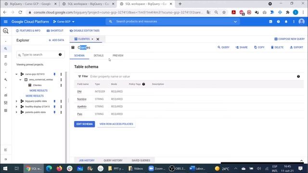
Task: Open the wrench admin icon in sidebar
Action: [5, 80]
